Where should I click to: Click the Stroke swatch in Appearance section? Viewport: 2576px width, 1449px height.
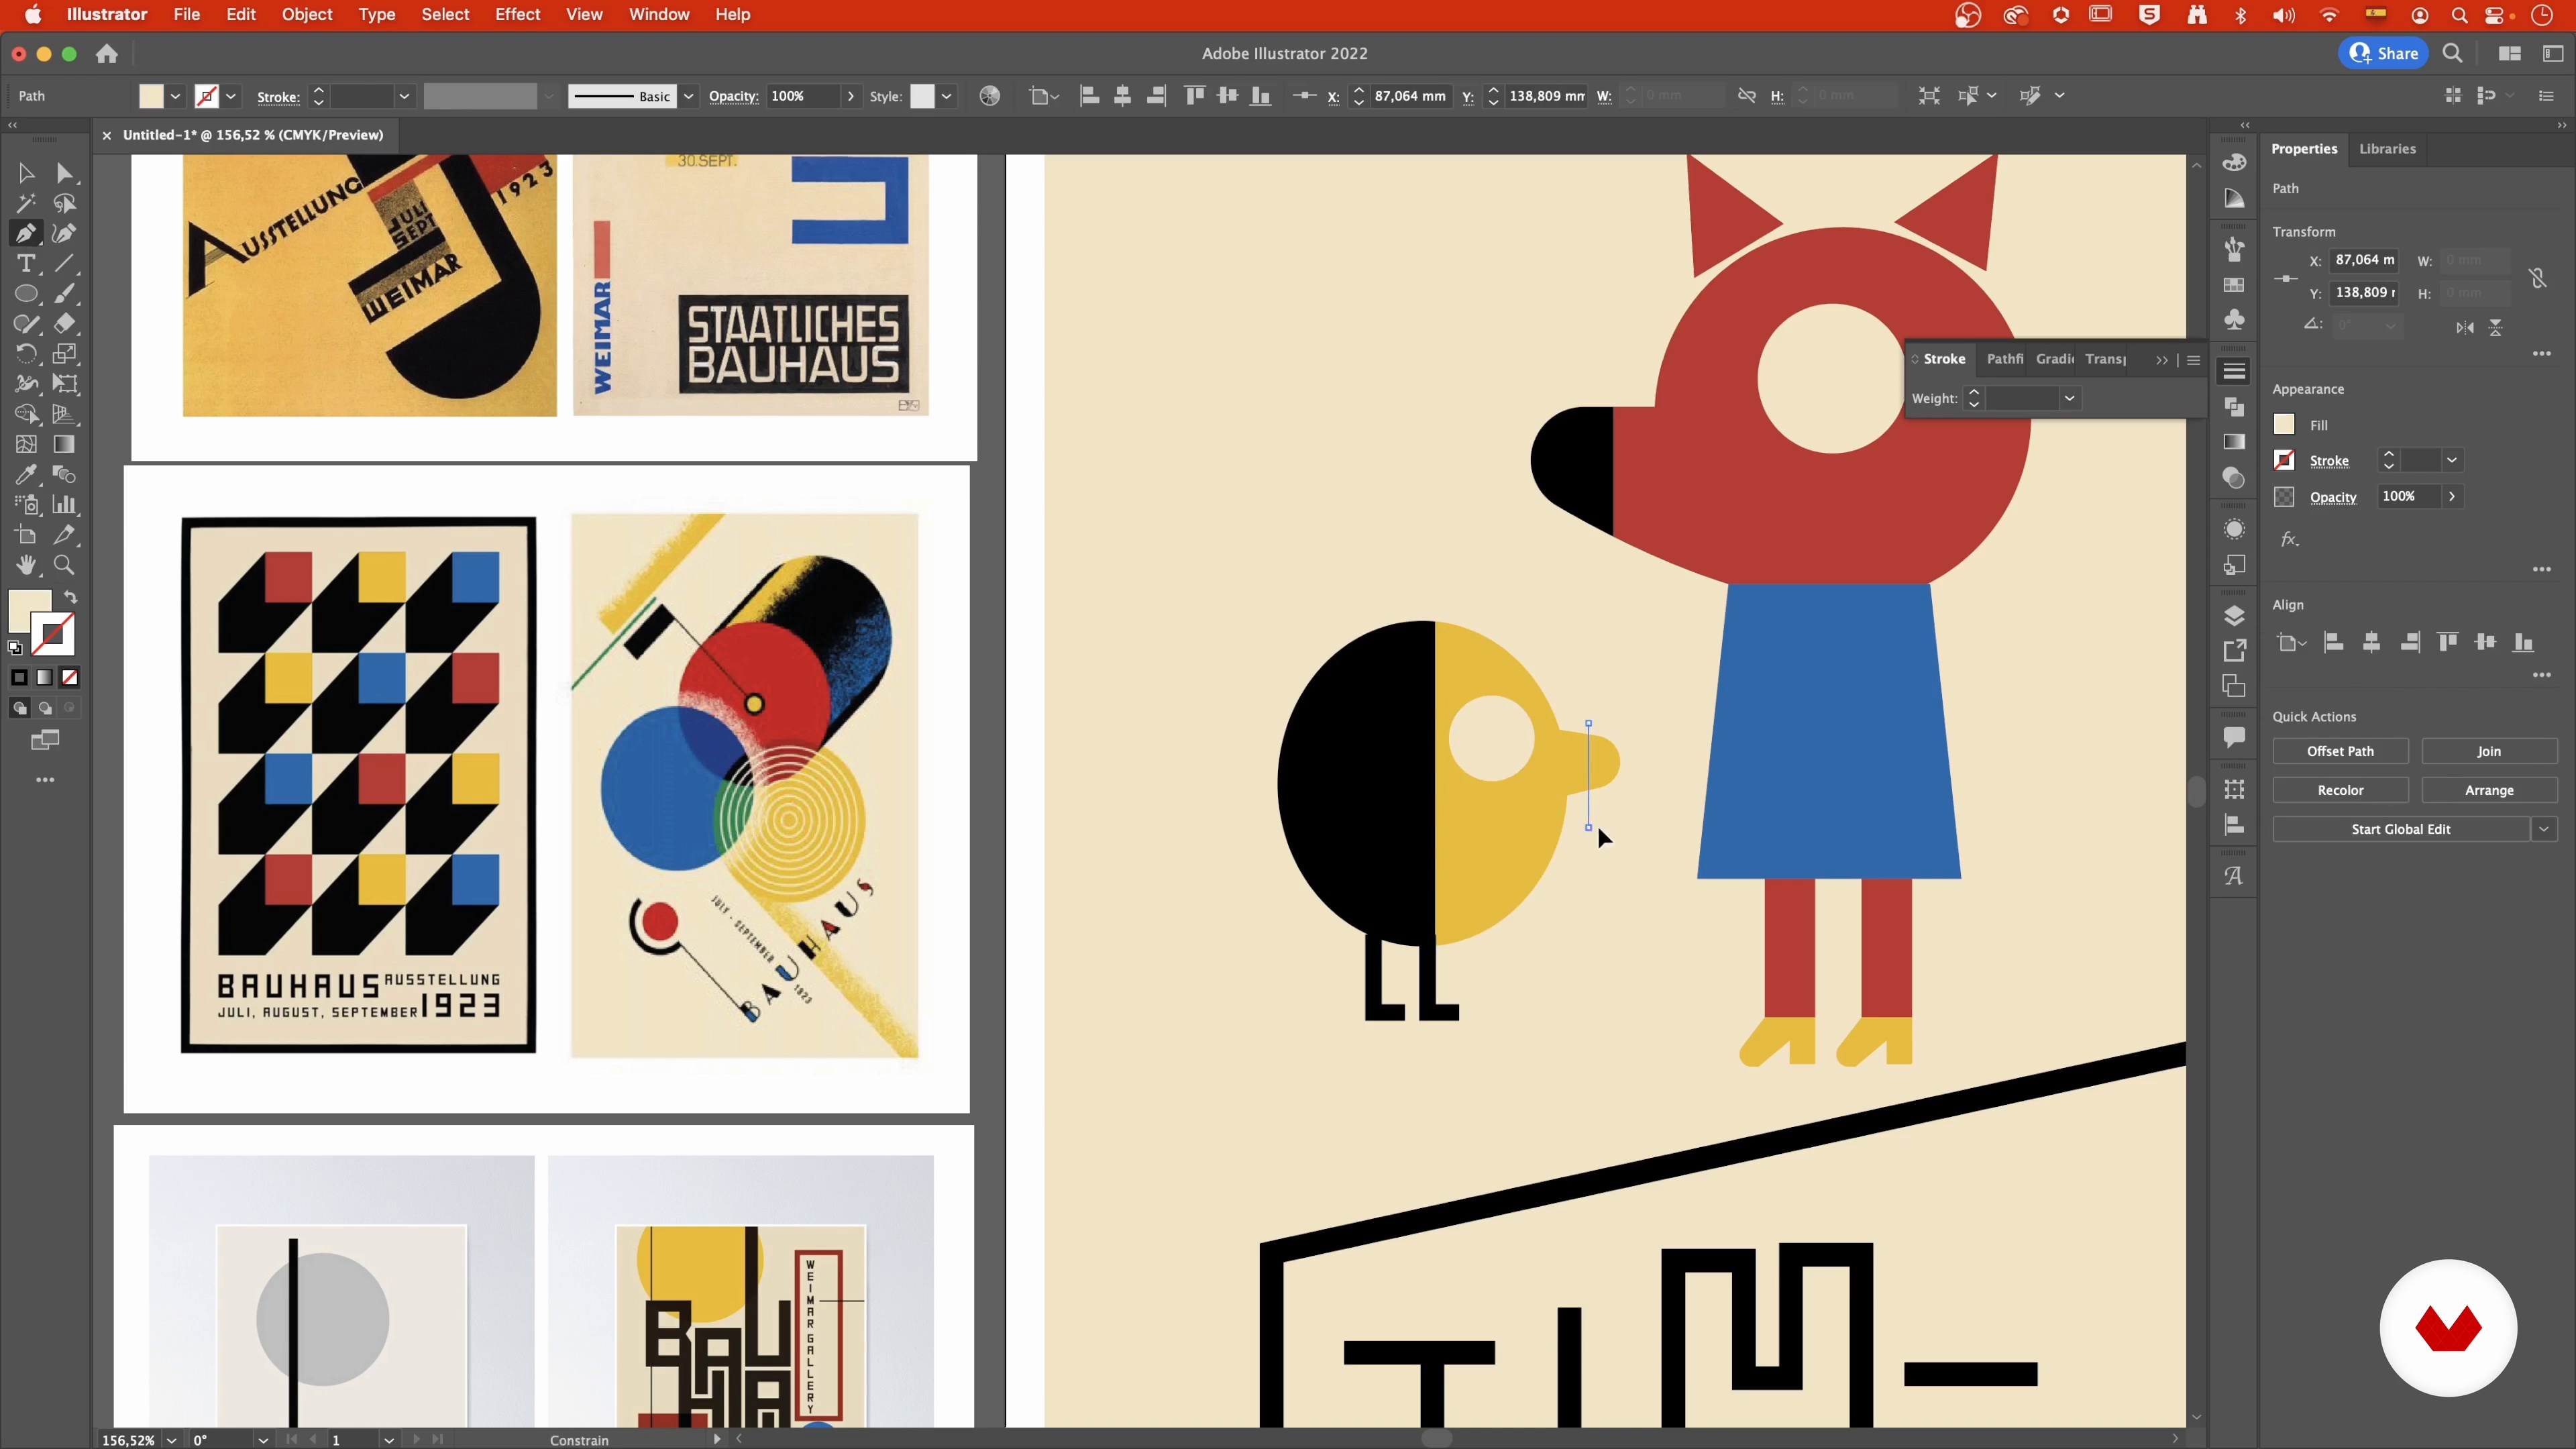pos(2284,460)
